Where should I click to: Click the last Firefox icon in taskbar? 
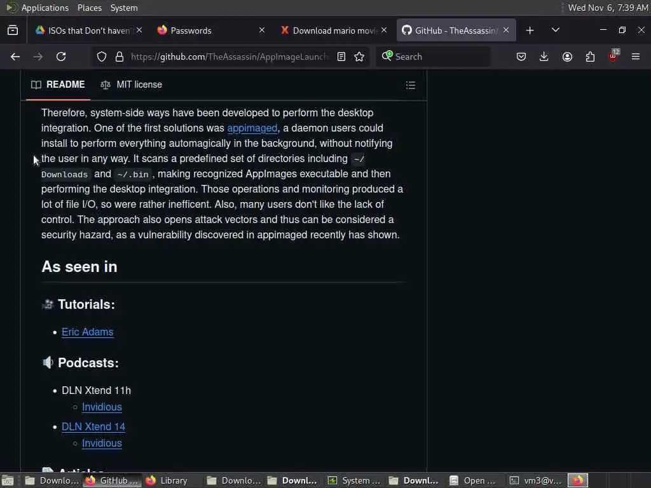[x=578, y=480]
